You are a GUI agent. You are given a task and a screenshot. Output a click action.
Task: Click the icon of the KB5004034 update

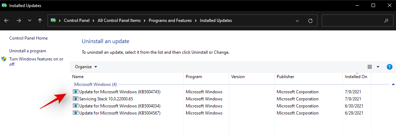point(76,106)
